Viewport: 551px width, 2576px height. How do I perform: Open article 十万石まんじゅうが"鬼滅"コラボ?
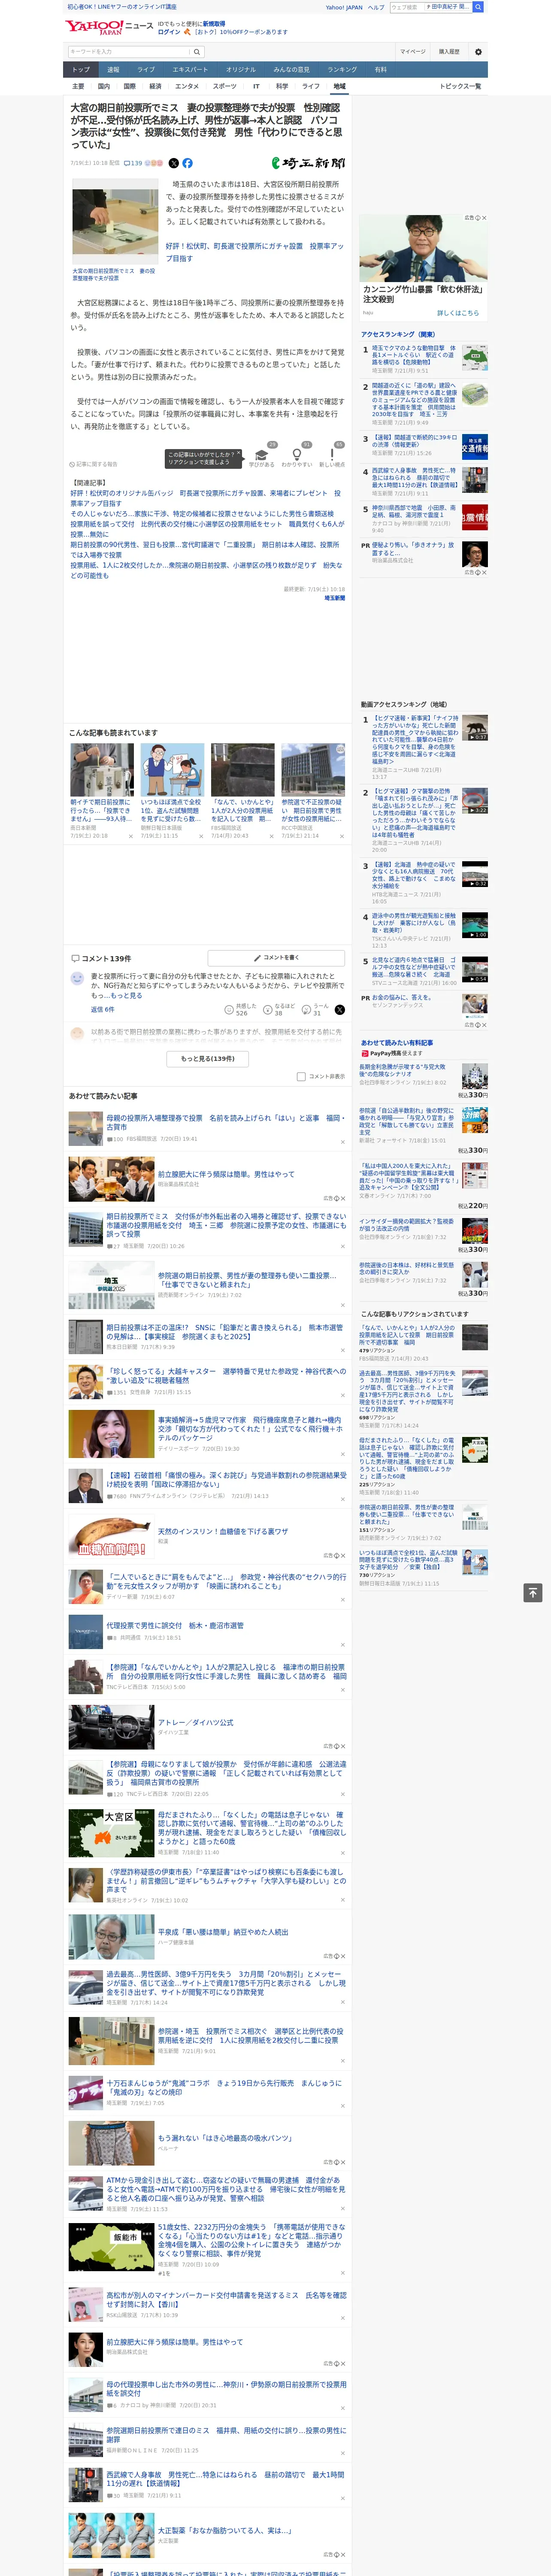point(224,2087)
